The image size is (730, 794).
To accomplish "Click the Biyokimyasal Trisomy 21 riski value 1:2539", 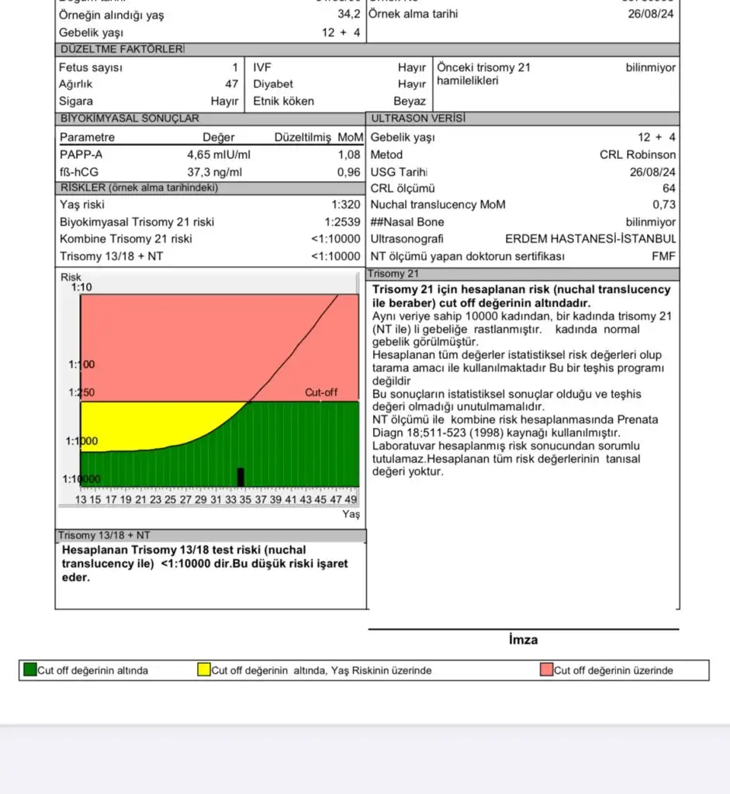I will pos(342,223).
